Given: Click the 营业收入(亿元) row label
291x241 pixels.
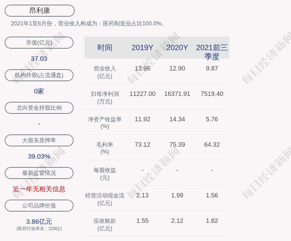Looking at the screenshot, I should click(105, 72).
